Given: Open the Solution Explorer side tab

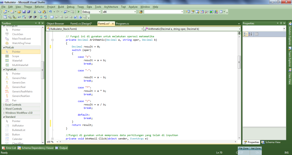Looking at the screenshot, I should pos(290,34).
